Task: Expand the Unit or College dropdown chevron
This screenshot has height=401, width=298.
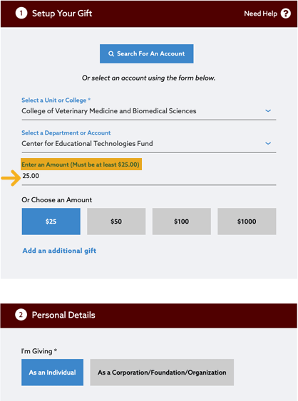Action: pos(268,110)
